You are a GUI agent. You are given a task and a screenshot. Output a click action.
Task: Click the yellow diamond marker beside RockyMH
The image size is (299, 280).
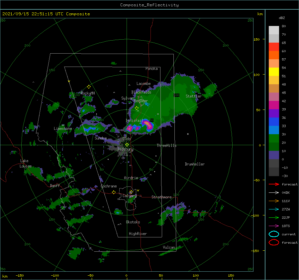[89, 87]
